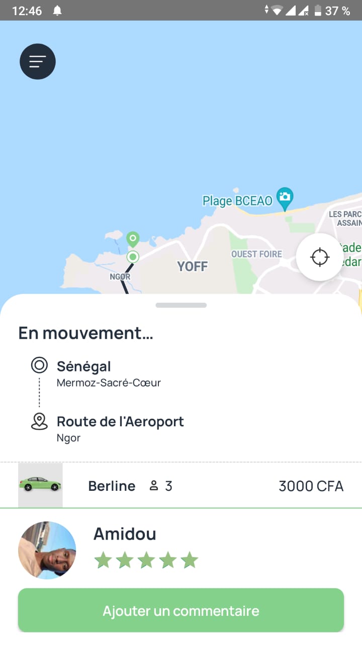Open the hamburger menu button
Viewport: 362px width, 645px height.
pos(38,61)
